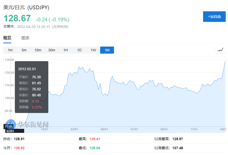Click the 2012.02.01 tooltip box
Image resolution: width=228 pixels, height=155 pixels.
pos(31,87)
